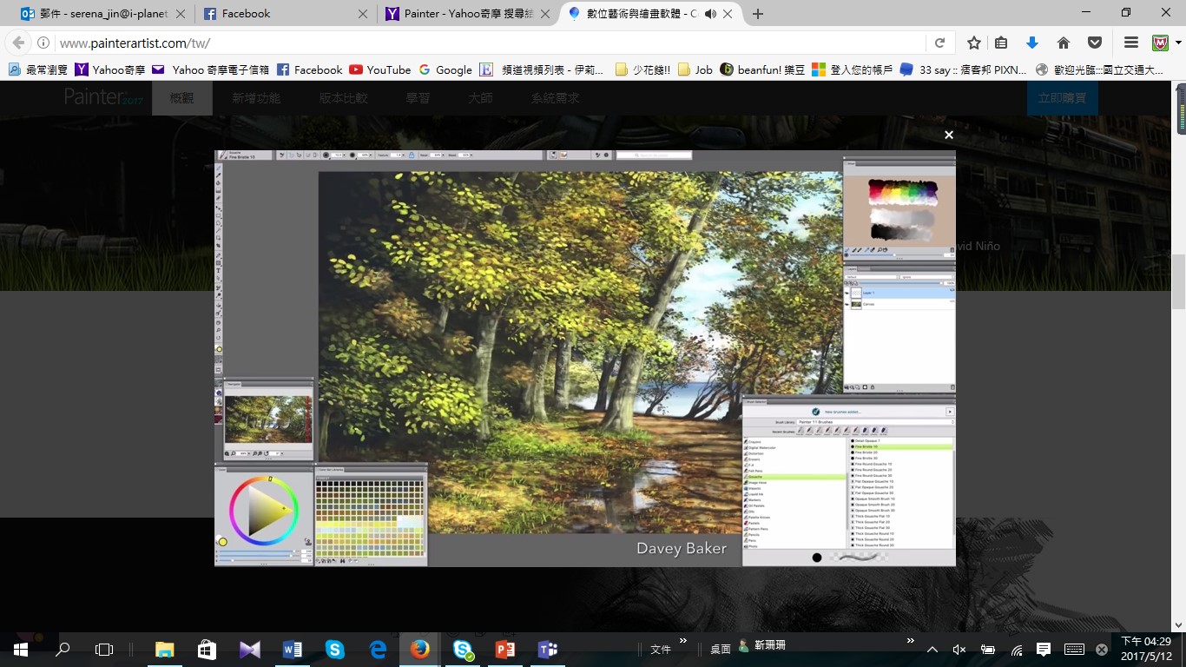The image size is (1186, 667).
Task: Open Skype from the taskbar
Action: tap(334, 649)
